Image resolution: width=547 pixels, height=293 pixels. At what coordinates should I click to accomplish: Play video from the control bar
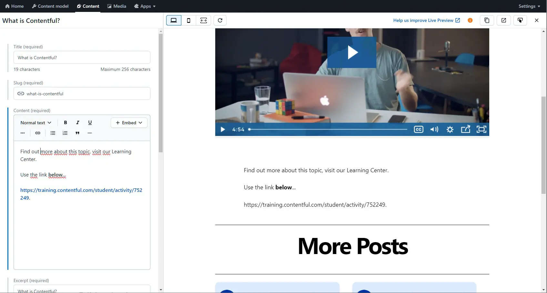(x=223, y=129)
